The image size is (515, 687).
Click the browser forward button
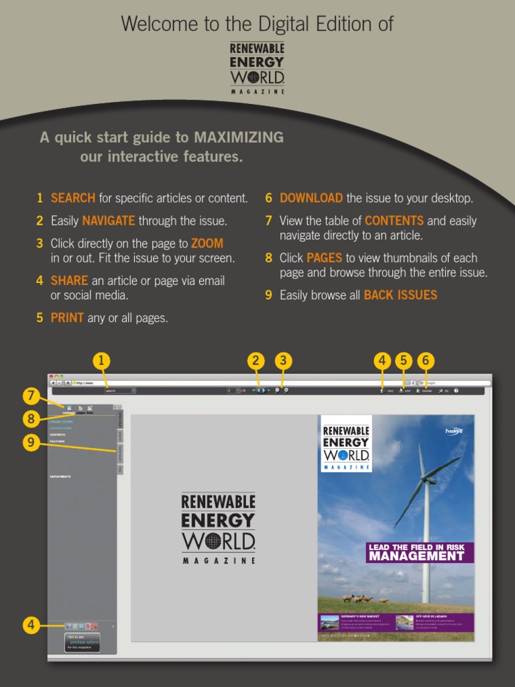[60, 382]
